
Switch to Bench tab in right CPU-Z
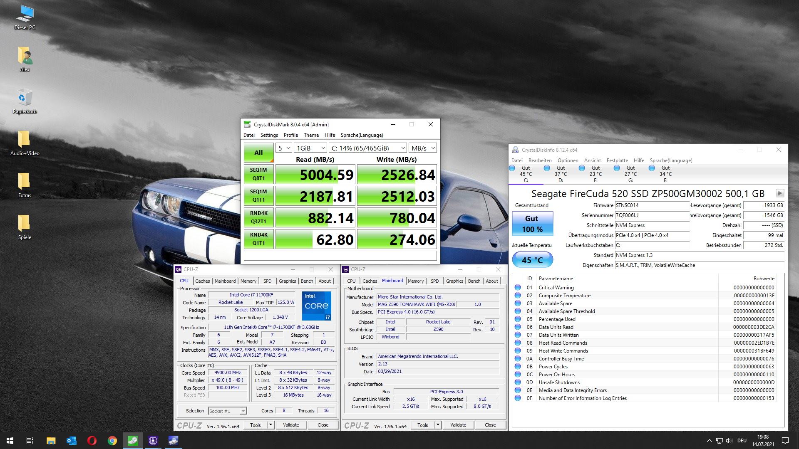tap(474, 281)
